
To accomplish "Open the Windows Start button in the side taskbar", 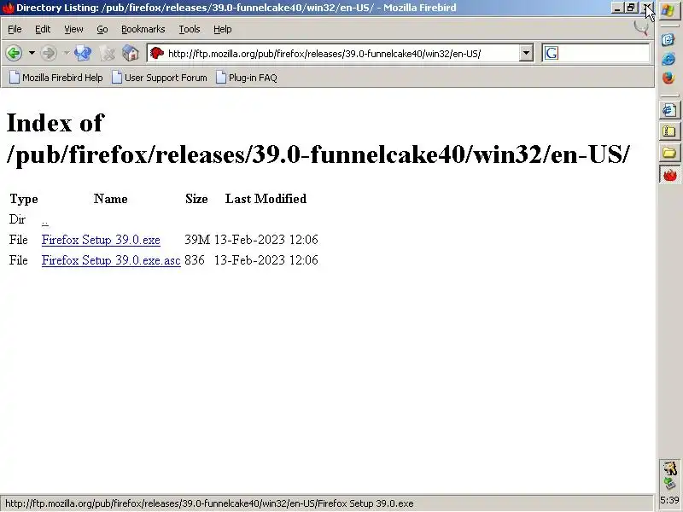I will [x=668, y=10].
